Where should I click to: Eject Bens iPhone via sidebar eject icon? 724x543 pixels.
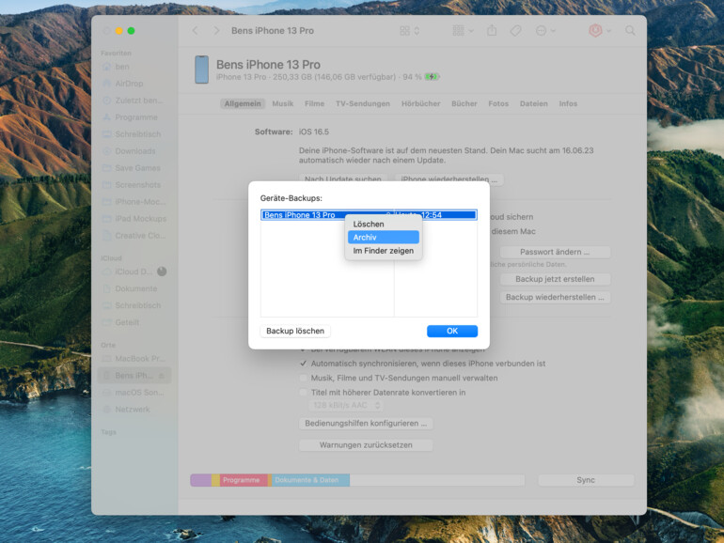point(162,376)
